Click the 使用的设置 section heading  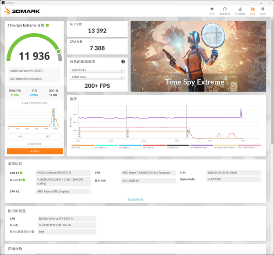point(17,211)
